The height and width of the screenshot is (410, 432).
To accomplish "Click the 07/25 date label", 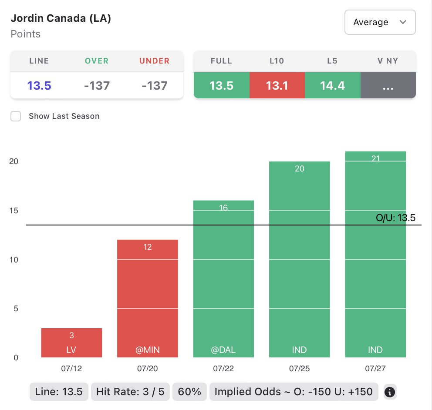I will click(x=300, y=368).
